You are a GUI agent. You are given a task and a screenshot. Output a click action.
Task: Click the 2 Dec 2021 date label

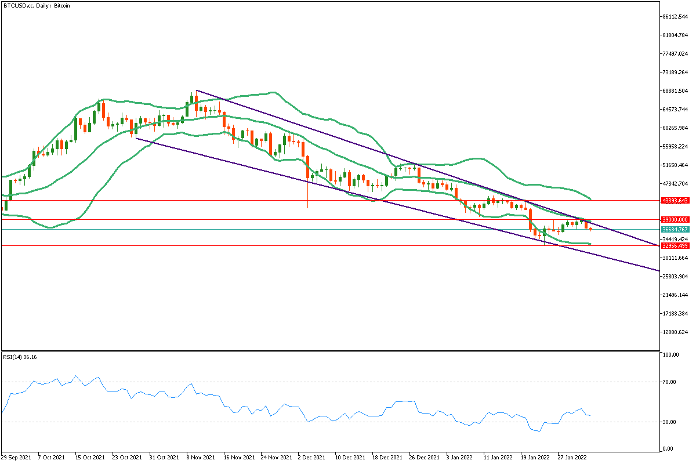pyautogui.click(x=312, y=457)
